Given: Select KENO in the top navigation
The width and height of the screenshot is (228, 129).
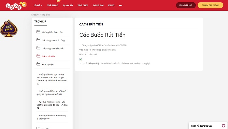Looking at the screenshot, I should pos(111,6).
